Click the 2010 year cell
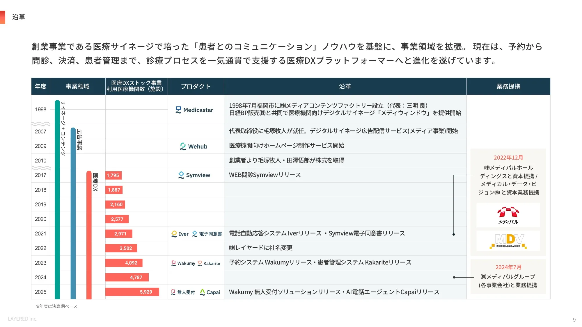 coord(41,161)
